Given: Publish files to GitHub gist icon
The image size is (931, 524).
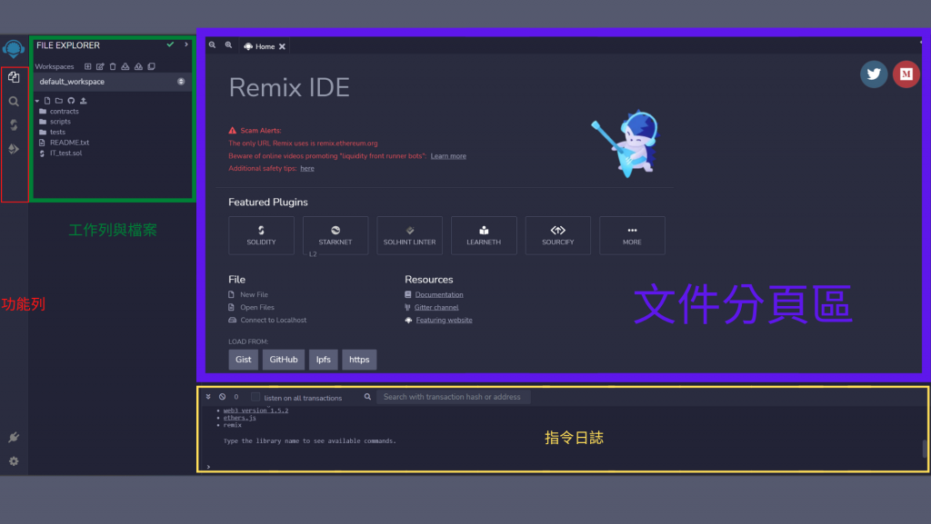Looking at the screenshot, I should click(71, 101).
